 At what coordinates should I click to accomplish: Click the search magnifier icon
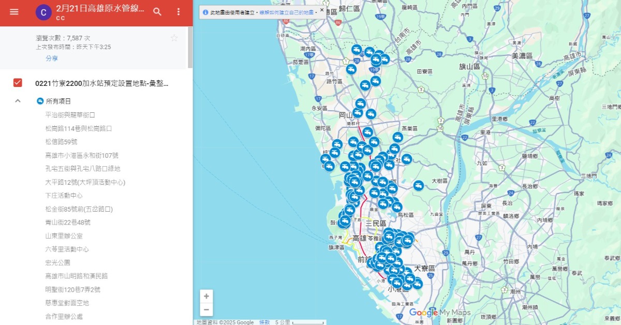click(157, 12)
